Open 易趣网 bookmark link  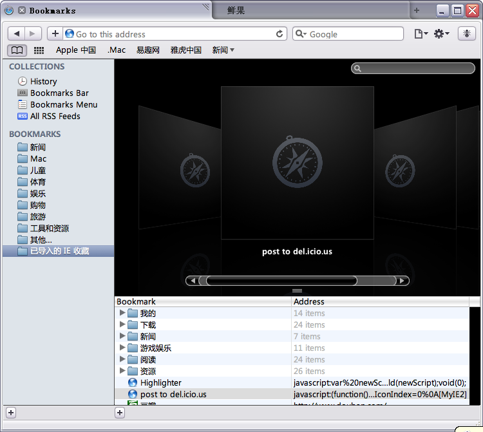(148, 50)
